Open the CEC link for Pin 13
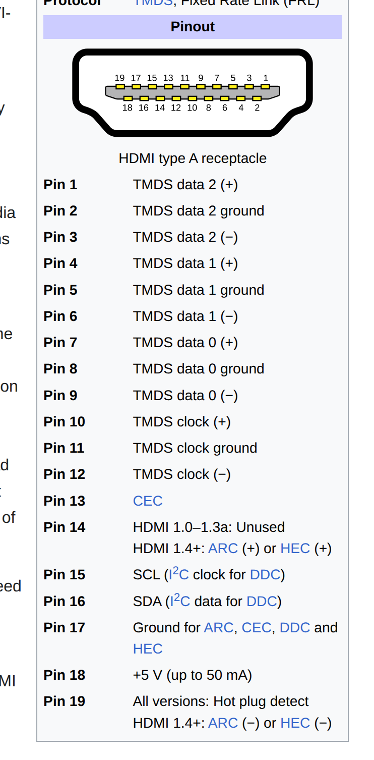Screen dimensions: 374x760 [x=148, y=501]
